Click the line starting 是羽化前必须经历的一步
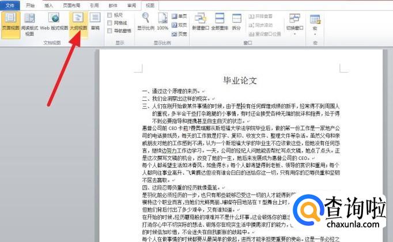Image resolution: width=393 pixels, height=242 pixels. pos(219,195)
